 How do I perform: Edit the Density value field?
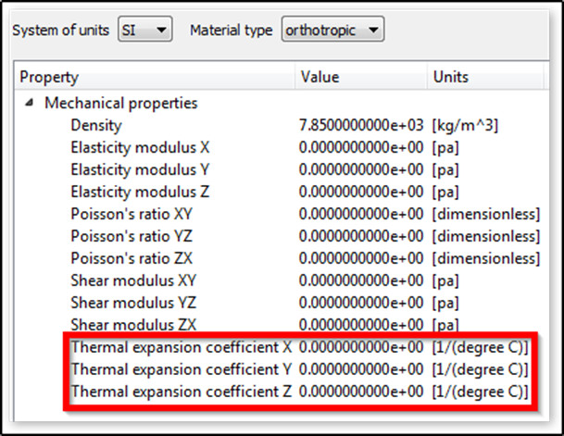point(362,125)
